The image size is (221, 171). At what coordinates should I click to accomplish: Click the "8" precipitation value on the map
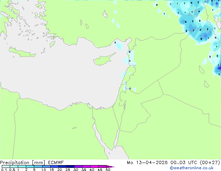pos(201,39)
